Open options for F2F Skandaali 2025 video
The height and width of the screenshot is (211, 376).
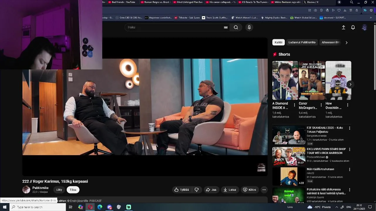pos(350,128)
